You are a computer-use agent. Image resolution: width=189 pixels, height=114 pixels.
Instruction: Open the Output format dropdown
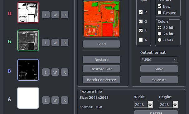tap(159, 59)
